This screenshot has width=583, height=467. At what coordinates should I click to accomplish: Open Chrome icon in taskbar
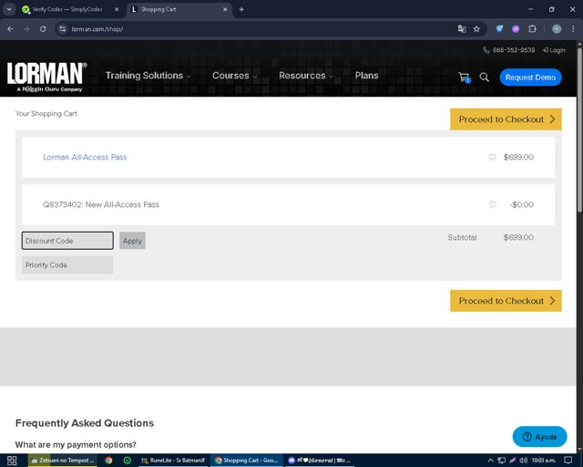[108, 461]
